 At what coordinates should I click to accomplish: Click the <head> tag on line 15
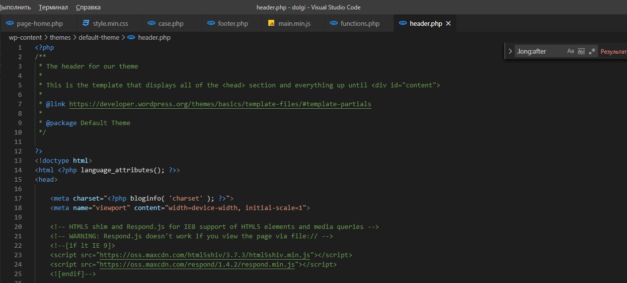point(46,180)
